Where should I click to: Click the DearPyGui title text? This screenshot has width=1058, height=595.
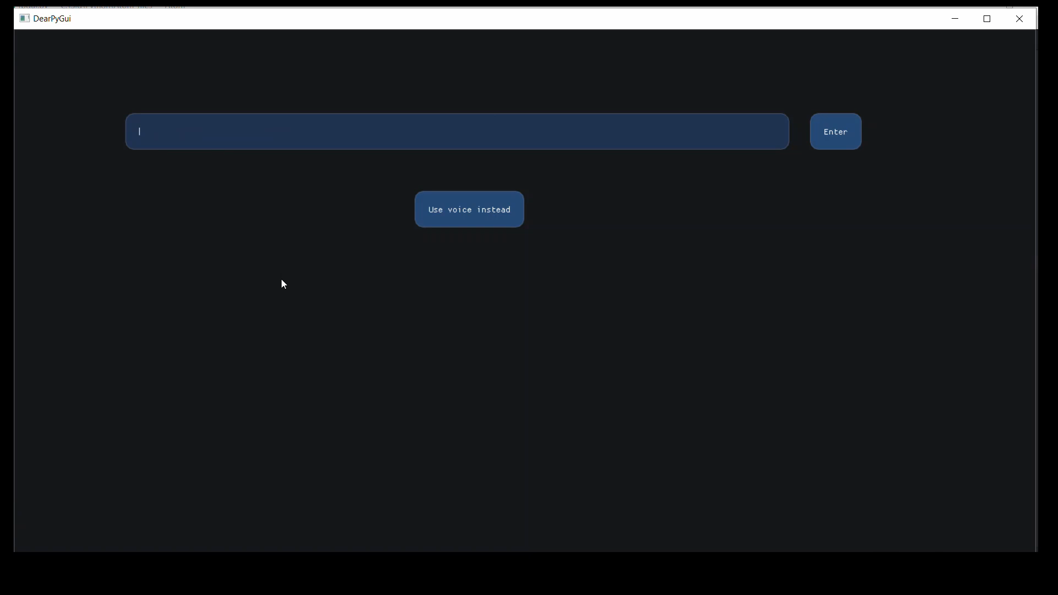(x=52, y=19)
